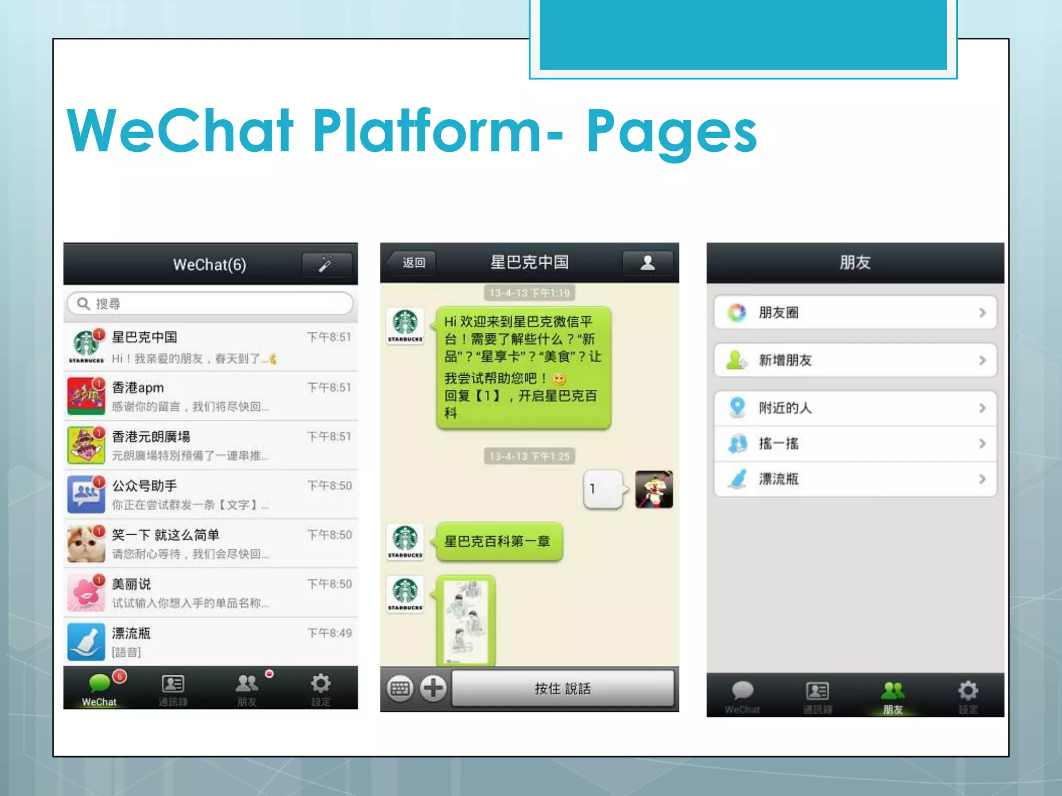Select the WeChat tab in right phone
This screenshot has height=796, width=1062.
click(x=743, y=696)
